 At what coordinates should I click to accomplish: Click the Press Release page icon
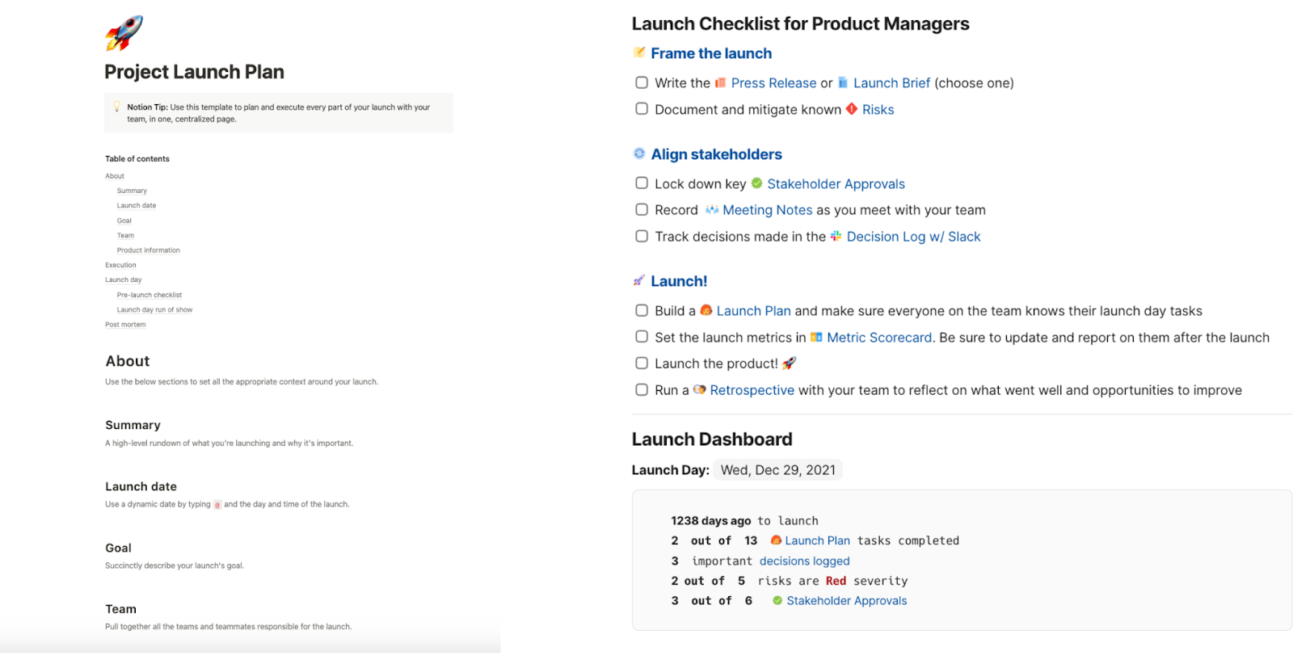tap(720, 83)
